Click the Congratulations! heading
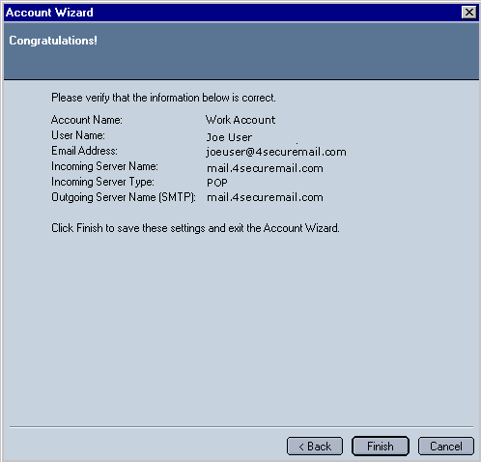 53,41
